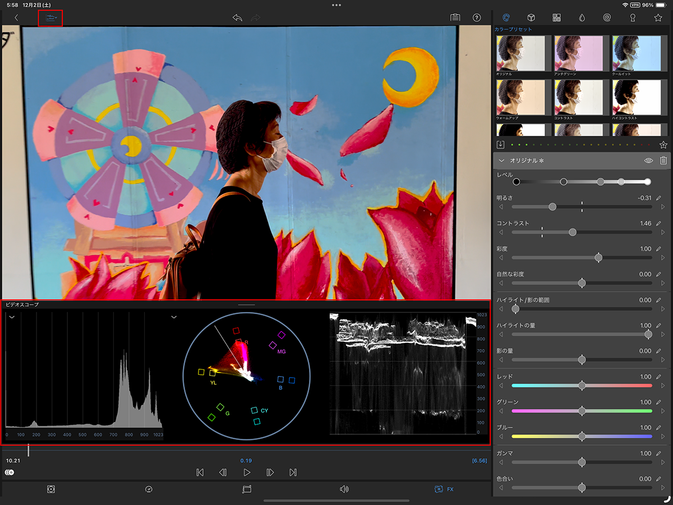
Task: Select the blur droplet effects tab
Action: (582, 17)
